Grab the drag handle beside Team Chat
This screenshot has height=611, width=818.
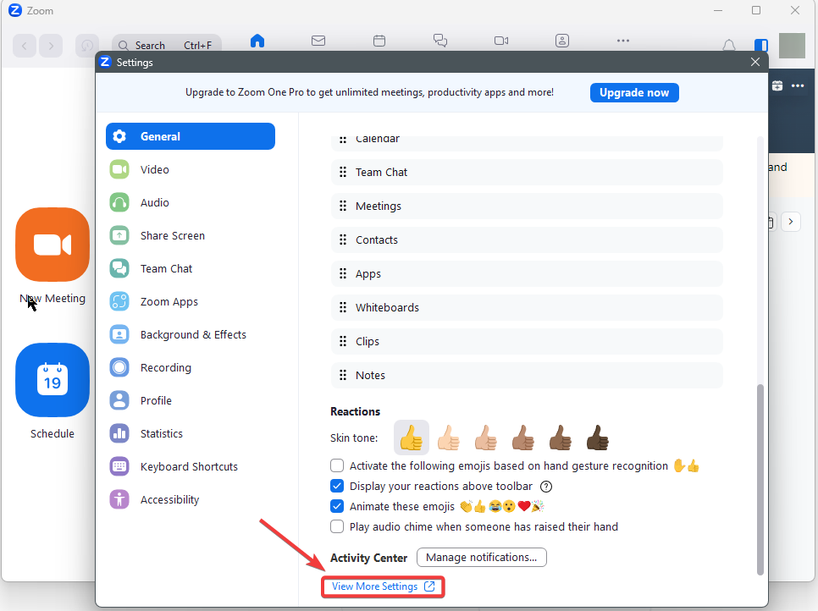pyautogui.click(x=343, y=172)
